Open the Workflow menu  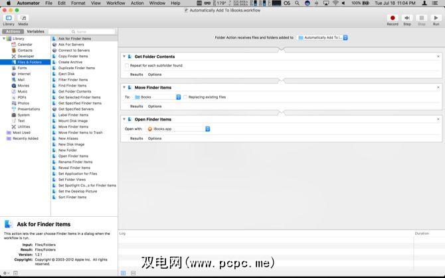[x=116, y=3]
